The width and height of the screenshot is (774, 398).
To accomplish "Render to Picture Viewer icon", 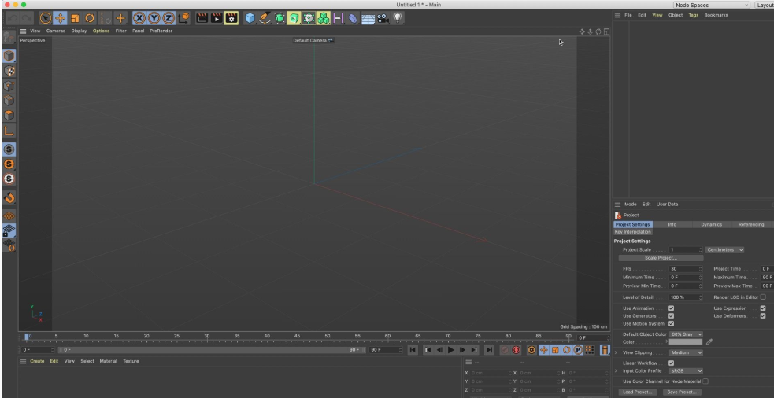I will (x=217, y=18).
